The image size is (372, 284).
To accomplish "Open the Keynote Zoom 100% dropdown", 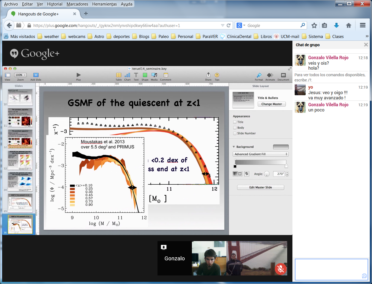I will coord(20,75).
